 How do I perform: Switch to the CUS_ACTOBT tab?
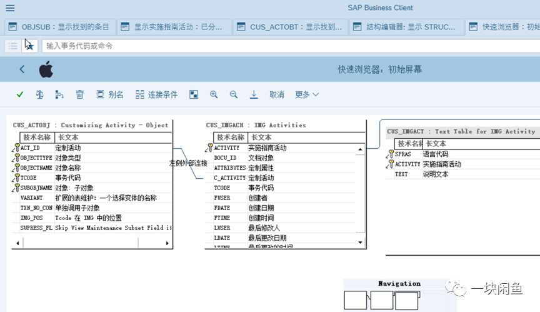coord(290,27)
